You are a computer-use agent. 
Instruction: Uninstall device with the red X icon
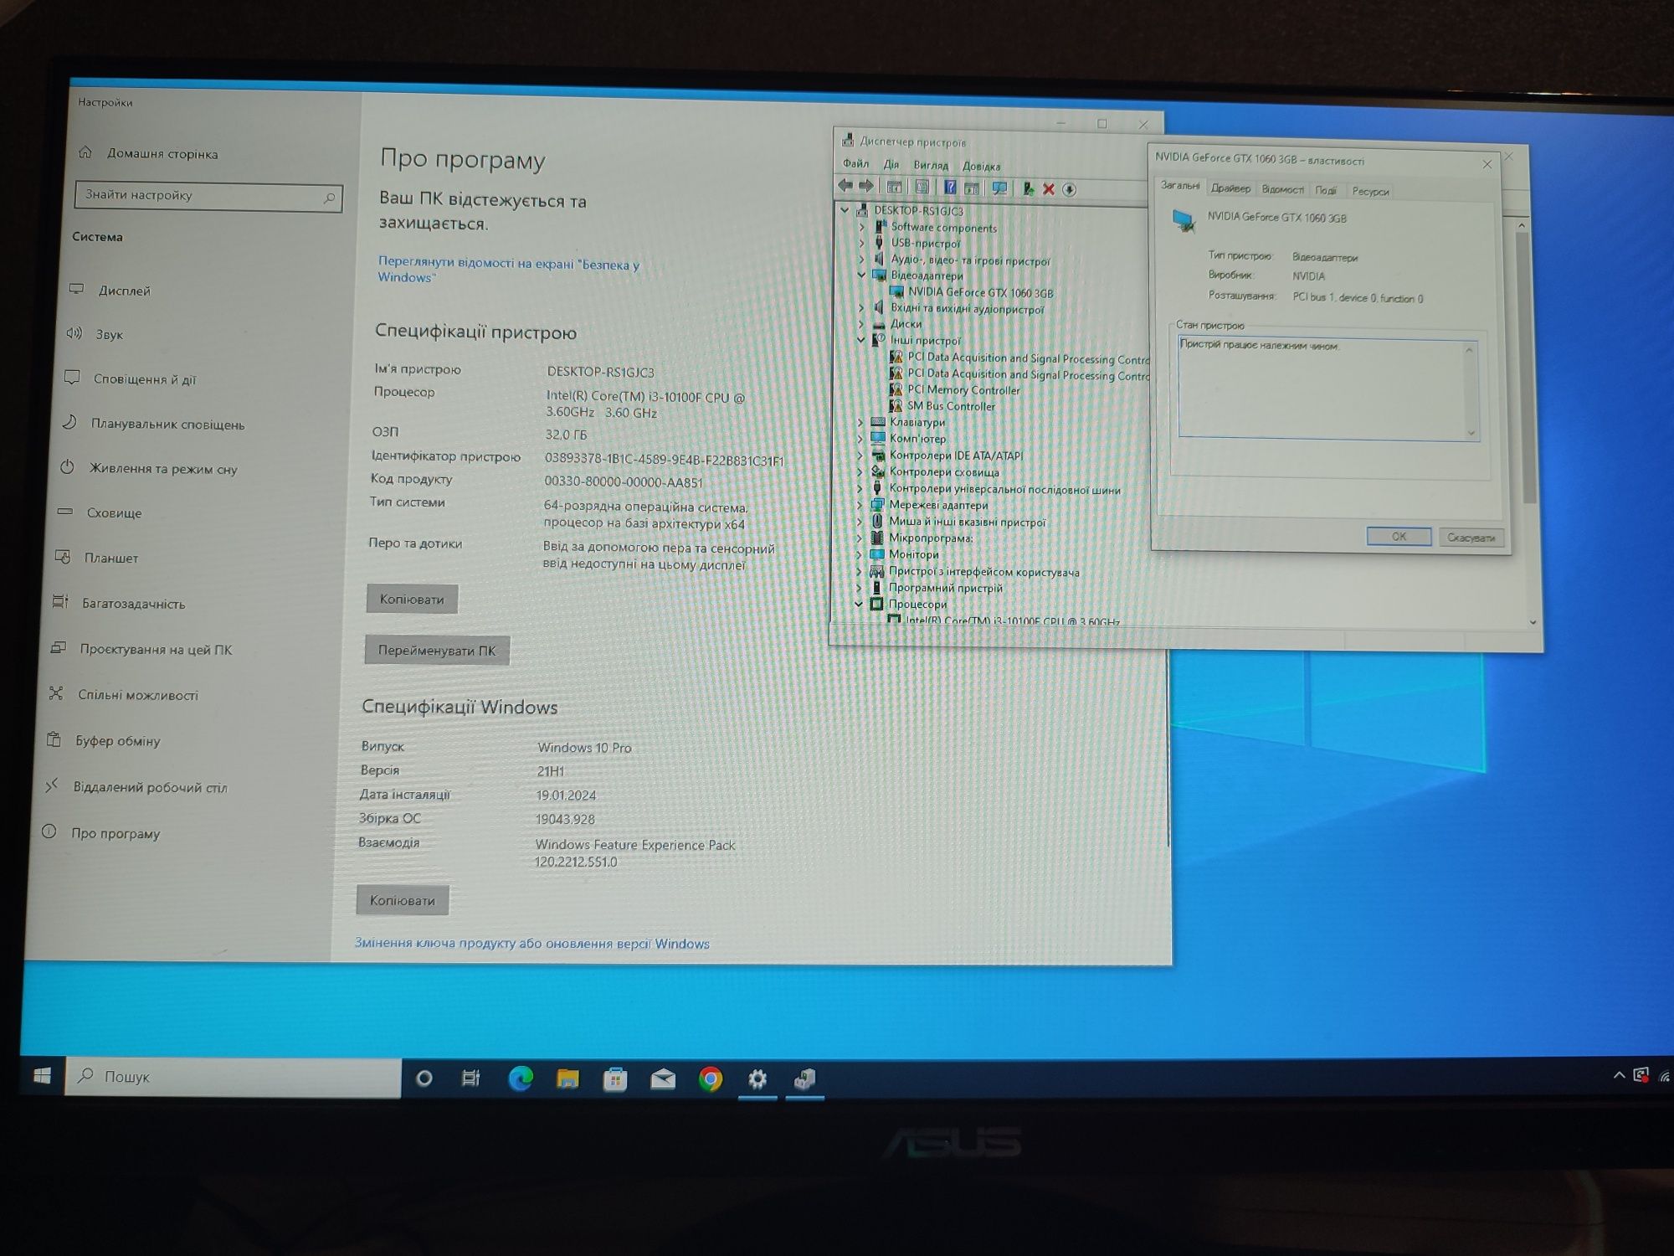(1048, 189)
